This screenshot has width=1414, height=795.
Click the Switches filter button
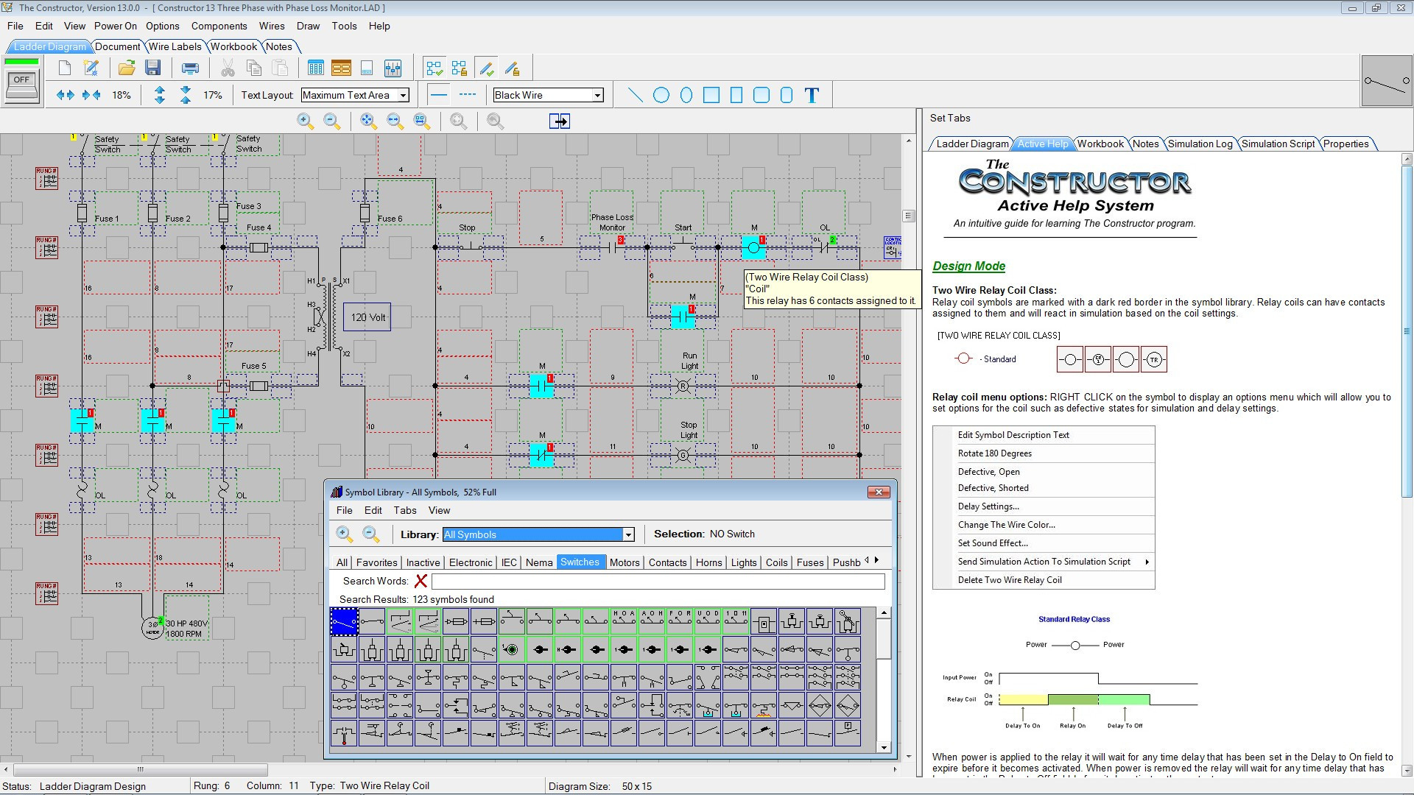tap(580, 561)
